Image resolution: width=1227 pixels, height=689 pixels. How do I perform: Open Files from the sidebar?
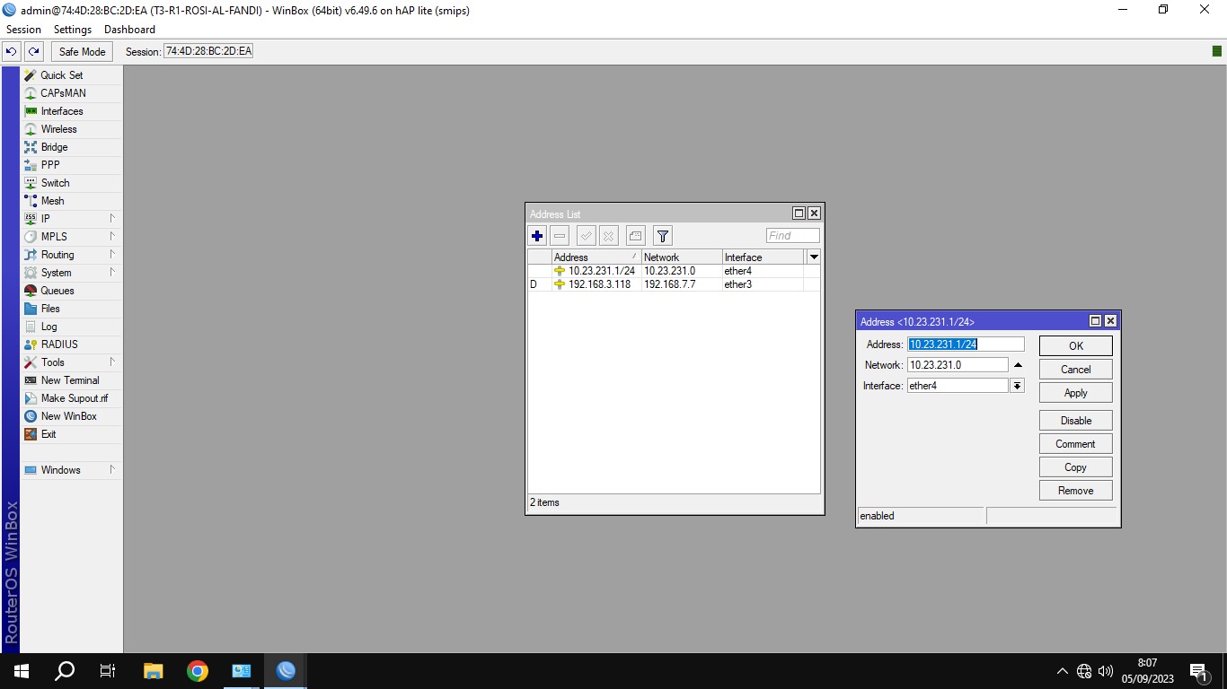[71, 309]
